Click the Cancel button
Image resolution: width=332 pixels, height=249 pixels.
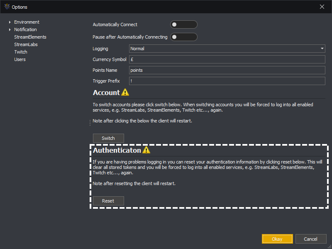pyautogui.click(x=310, y=239)
